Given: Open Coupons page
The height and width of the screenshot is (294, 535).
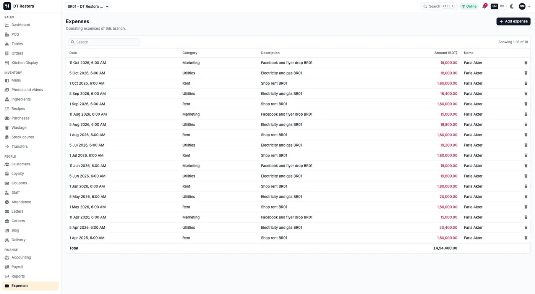Looking at the screenshot, I should [30, 183].
